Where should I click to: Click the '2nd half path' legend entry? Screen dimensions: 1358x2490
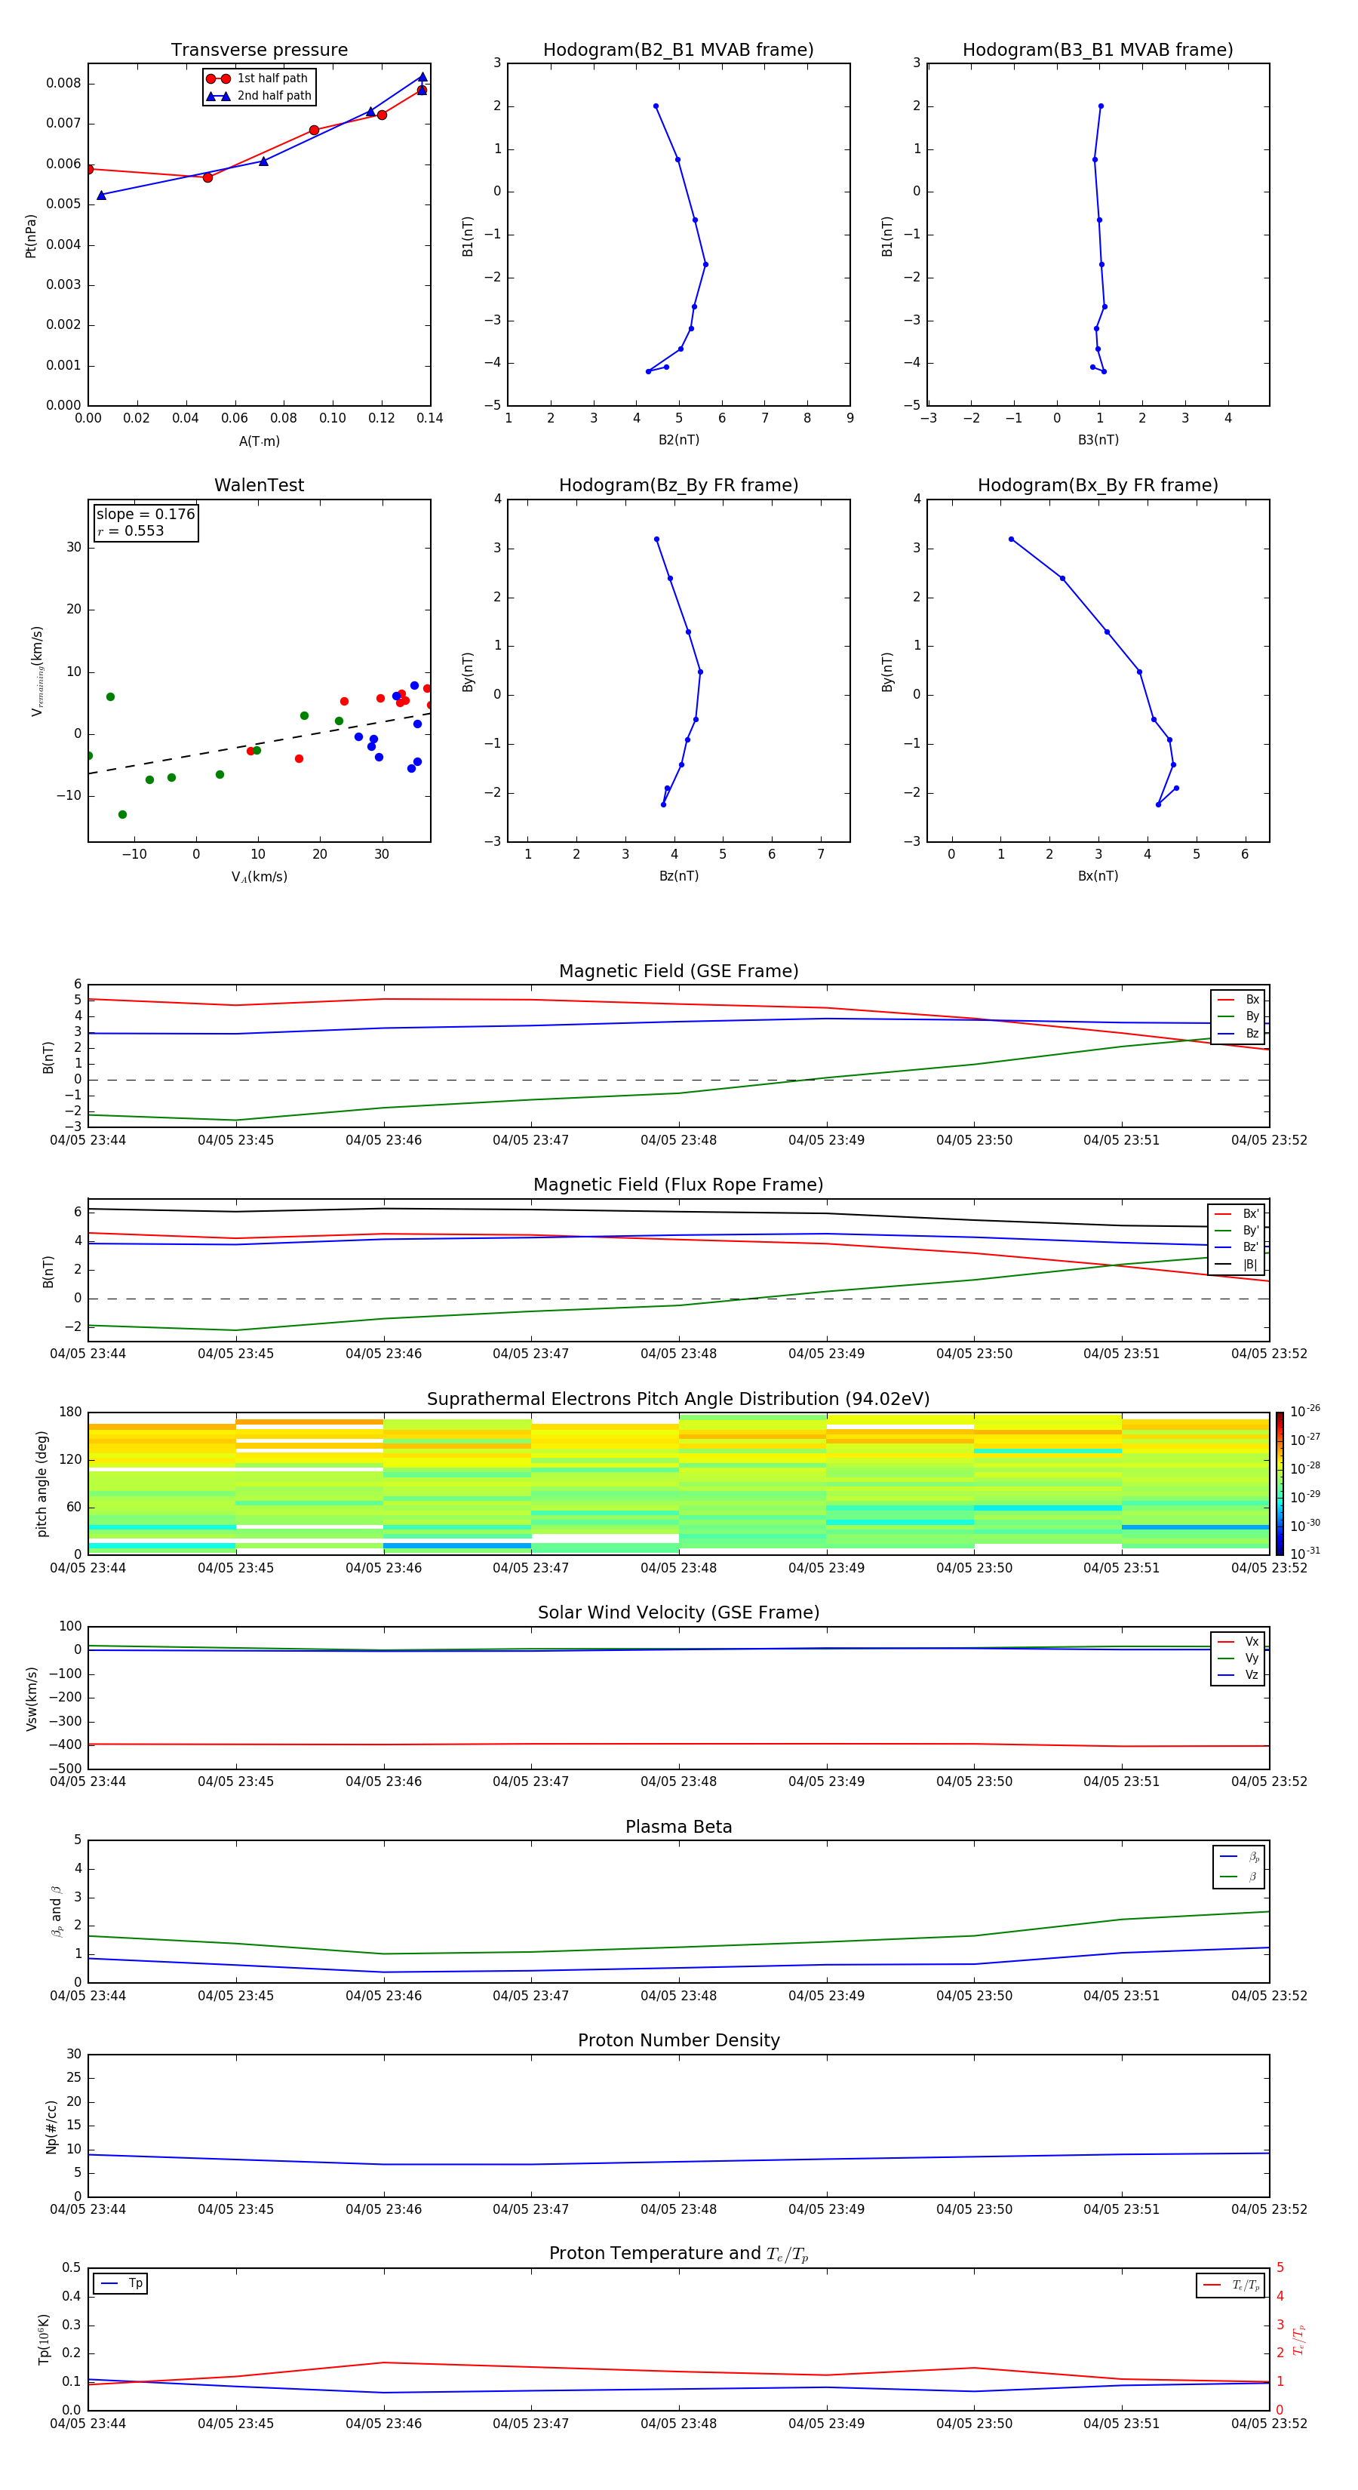coord(258,96)
